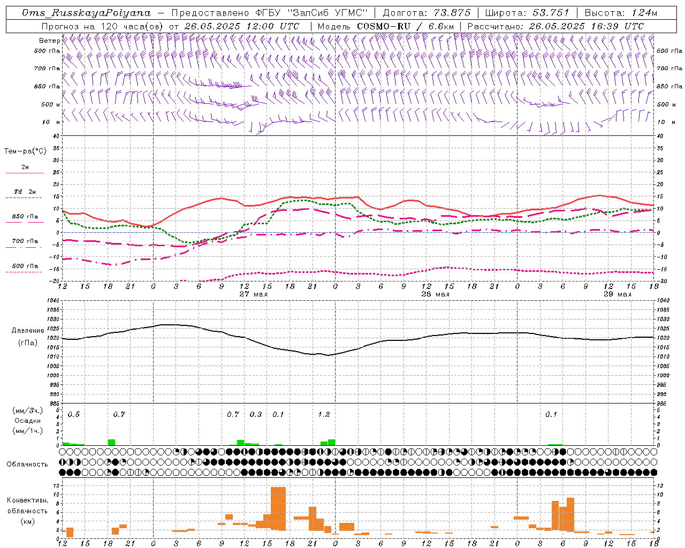Image resolution: width=685 pixels, height=548 pixels.
Task: Click the 'Модель COSMO-RU / 6.6км' label
Action: (386, 26)
